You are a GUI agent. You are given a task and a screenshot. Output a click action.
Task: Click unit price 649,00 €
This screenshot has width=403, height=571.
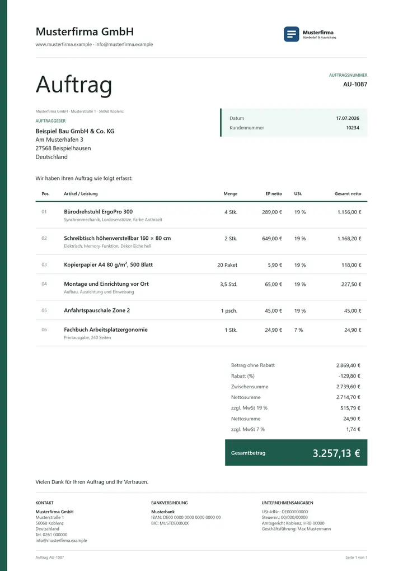point(272,239)
